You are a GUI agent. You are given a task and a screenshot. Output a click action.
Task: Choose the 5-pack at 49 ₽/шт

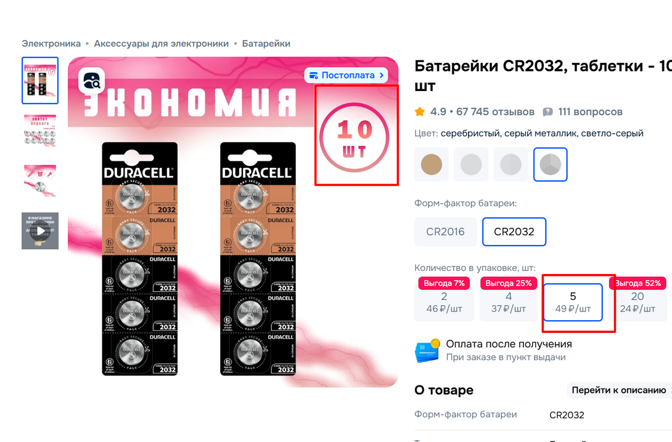(573, 302)
